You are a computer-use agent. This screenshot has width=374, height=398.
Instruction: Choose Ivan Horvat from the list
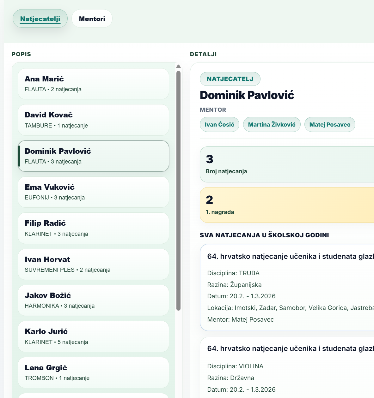click(93, 264)
